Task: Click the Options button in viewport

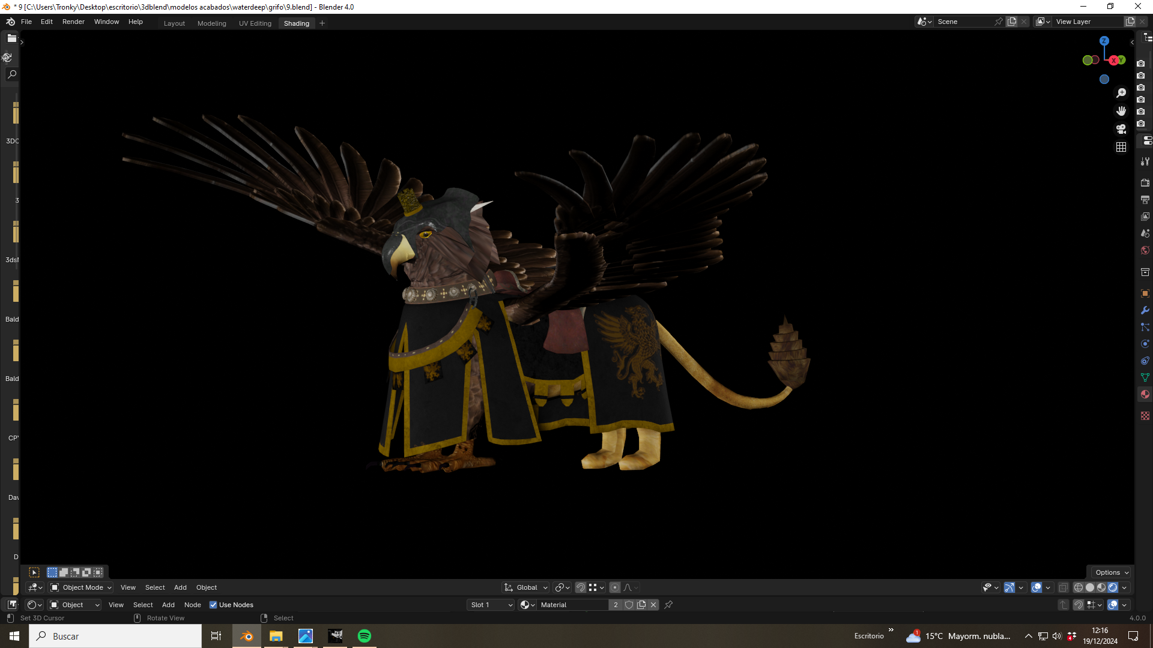Action: click(1112, 572)
